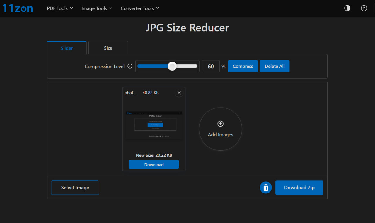The width and height of the screenshot is (375, 223).
Task: Click the Compression Level info icon
Action: [130, 66]
